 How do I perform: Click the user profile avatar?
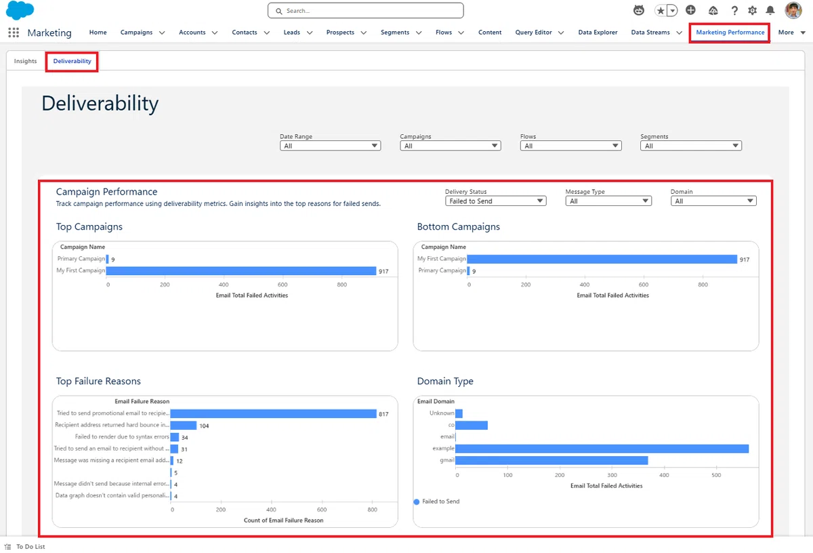pyautogui.click(x=793, y=10)
